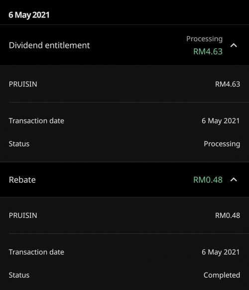Viewport: 249px width, 290px height.
Task: Open PRUISIN under Dividend entitlement
Action: pos(23,84)
